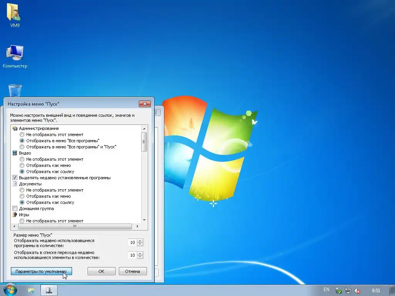Click the jump list items count field
Screen dimensions: 395x296
tap(132, 255)
